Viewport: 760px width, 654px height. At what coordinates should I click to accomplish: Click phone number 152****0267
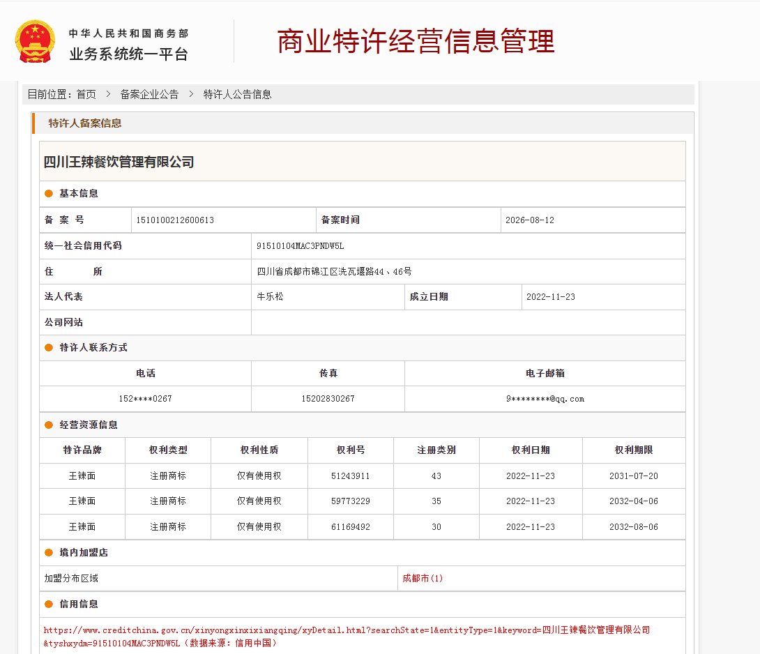click(x=146, y=399)
